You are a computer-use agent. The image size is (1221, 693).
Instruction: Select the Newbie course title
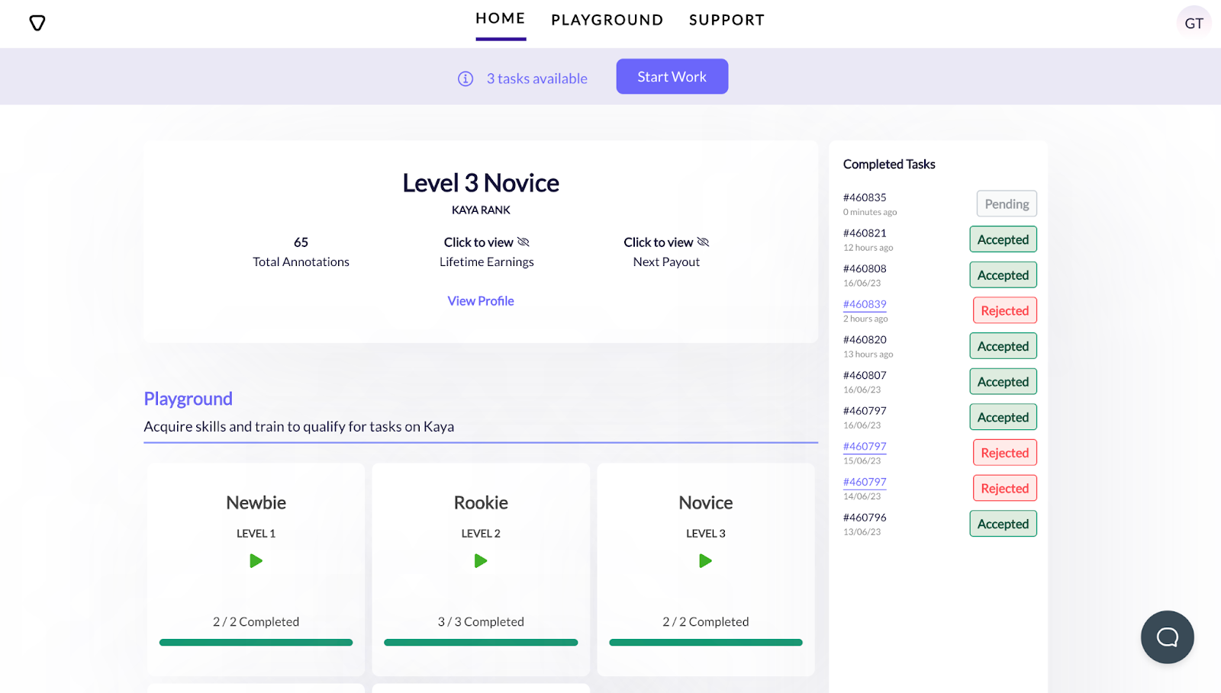(x=256, y=502)
